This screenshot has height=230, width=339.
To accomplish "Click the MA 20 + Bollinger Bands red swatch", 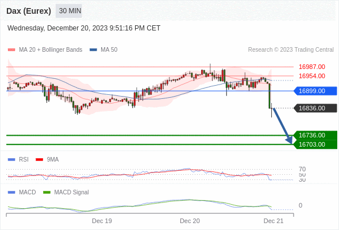I will [x=11, y=50].
